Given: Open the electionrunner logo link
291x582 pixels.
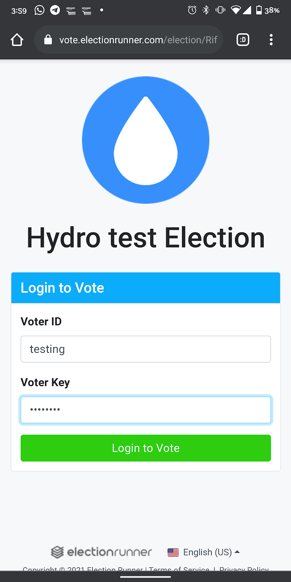Looking at the screenshot, I should tap(101, 552).
